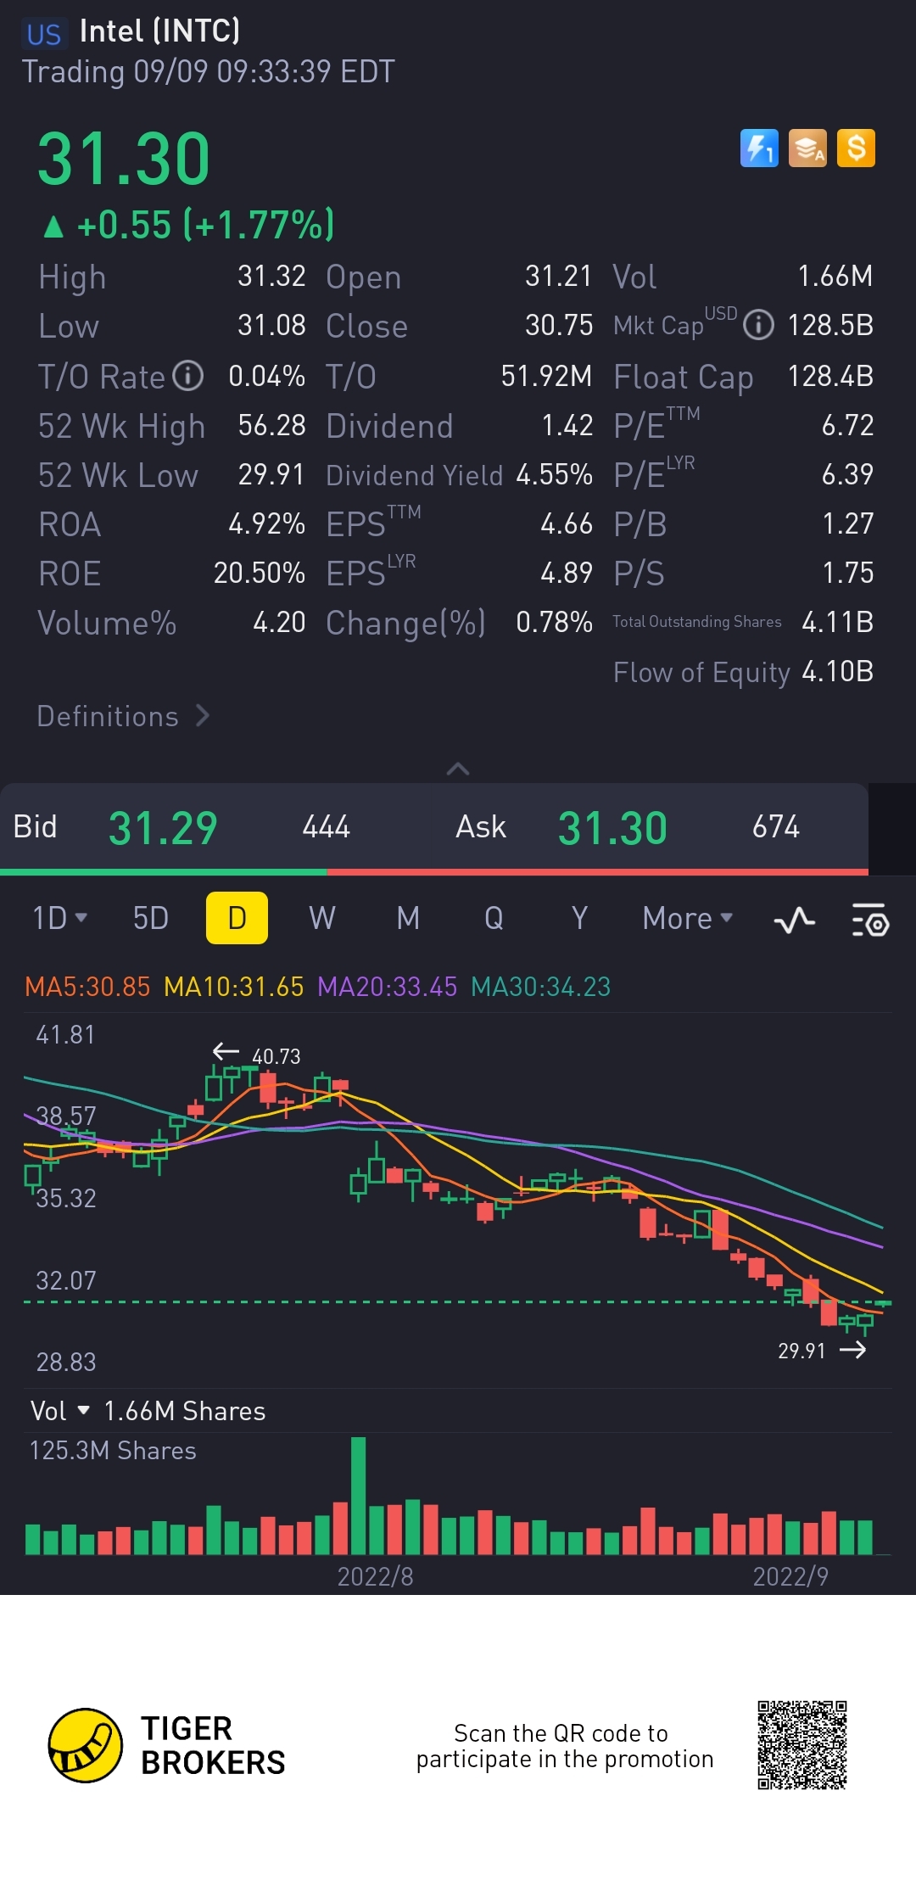
Task: Expand the More timeframes dropdown
Action: point(687,918)
